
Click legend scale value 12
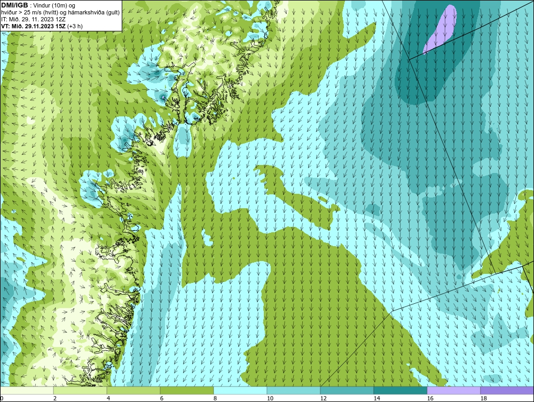point(324,398)
